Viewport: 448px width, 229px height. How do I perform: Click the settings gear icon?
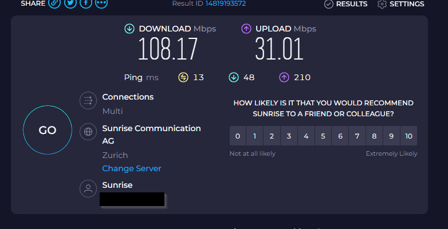coord(382,4)
